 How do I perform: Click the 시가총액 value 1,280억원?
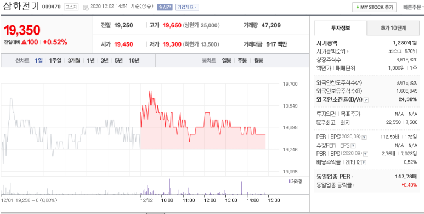tap(405, 43)
